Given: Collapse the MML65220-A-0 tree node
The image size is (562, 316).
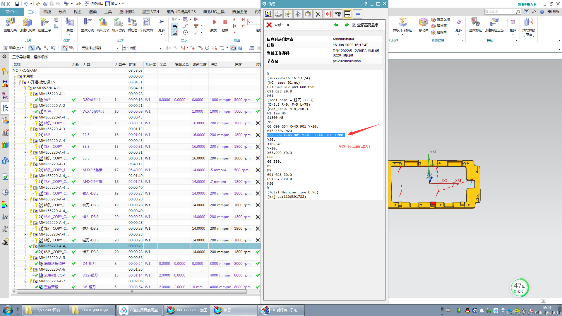Looking at the screenshot, I should coord(20,88).
